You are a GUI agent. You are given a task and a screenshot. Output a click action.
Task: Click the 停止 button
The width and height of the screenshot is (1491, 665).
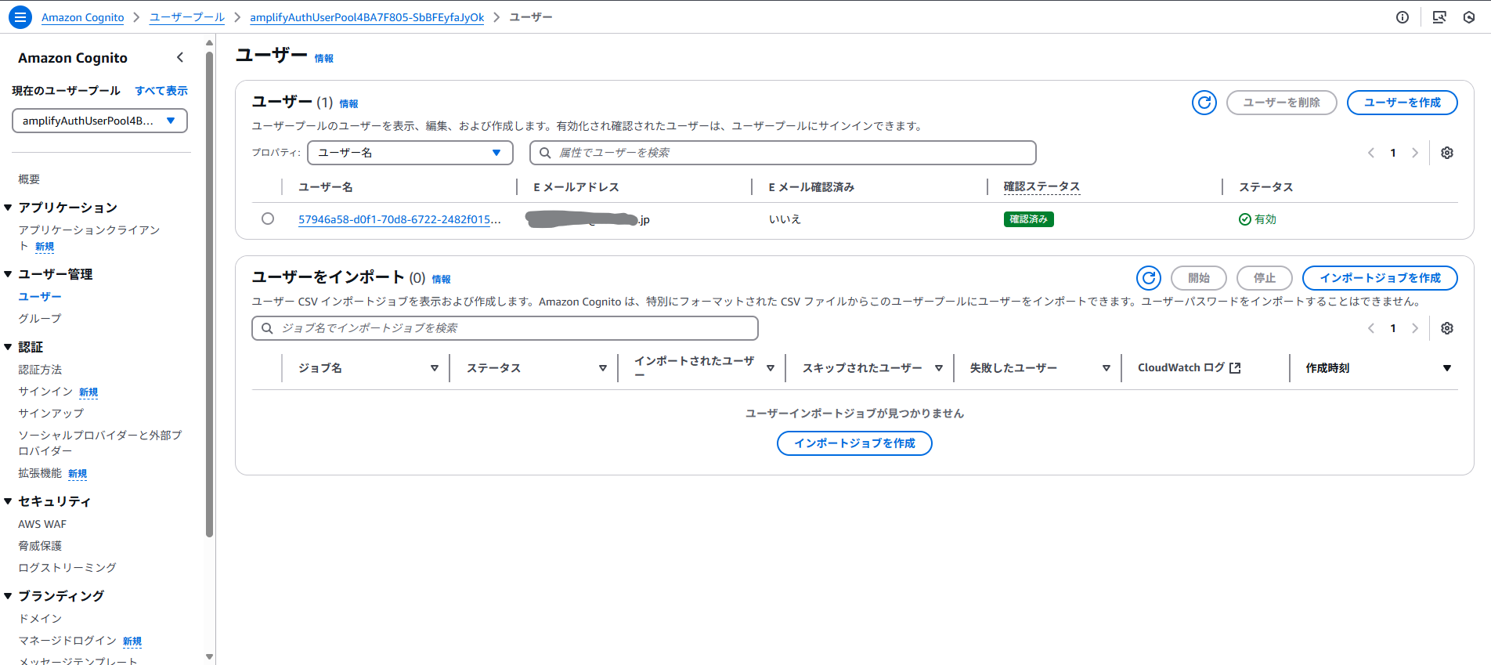point(1264,278)
